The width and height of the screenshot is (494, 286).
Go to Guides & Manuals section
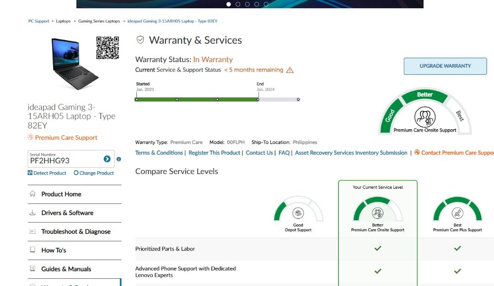click(66, 269)
